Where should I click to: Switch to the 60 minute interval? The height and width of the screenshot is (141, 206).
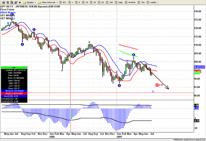101,2
